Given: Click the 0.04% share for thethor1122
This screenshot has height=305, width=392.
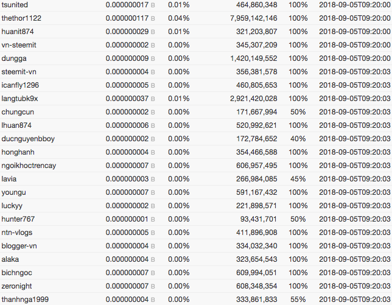Looking at the screenshot, I should (178, 18).
